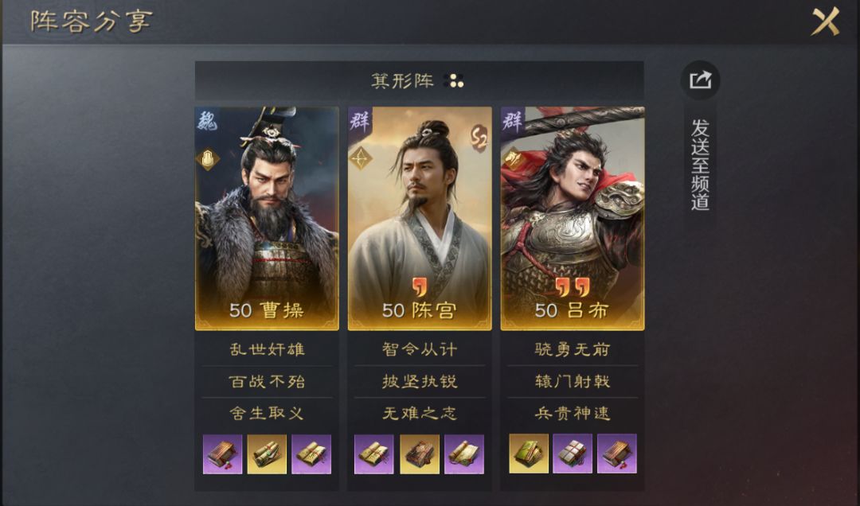Click 吕布's green book item icon
Image resolution: width=860 pixels, height=506 pixels.
529,453
